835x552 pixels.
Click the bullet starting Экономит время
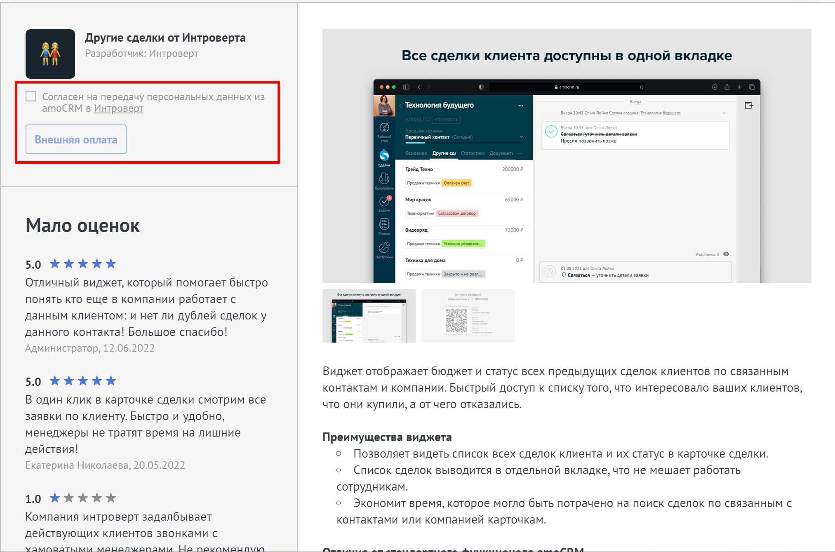tap(564, 511)
